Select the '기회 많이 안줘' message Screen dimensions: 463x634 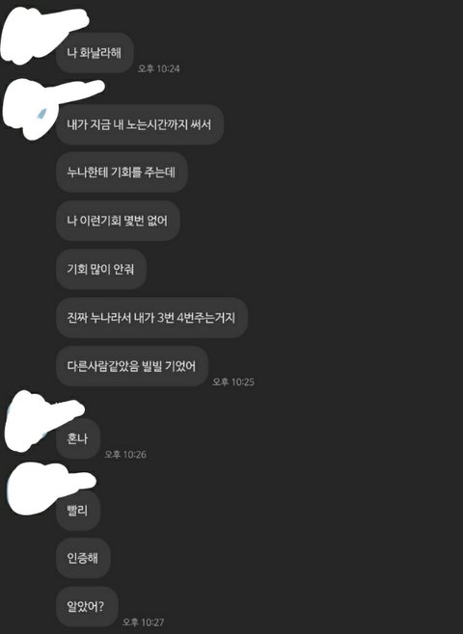click(x=100, y=269)
